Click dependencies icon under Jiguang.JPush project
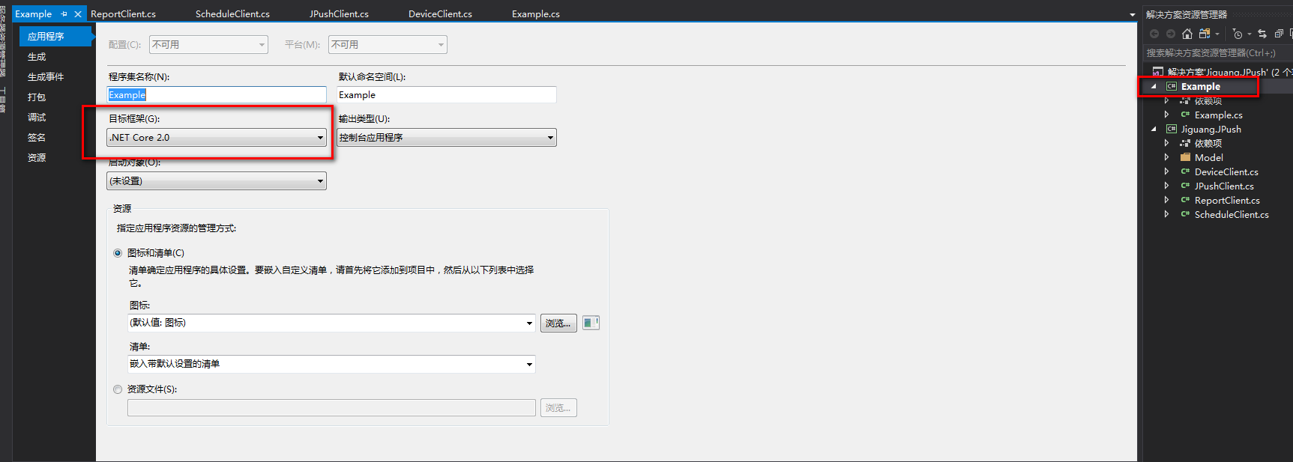 1186,143
